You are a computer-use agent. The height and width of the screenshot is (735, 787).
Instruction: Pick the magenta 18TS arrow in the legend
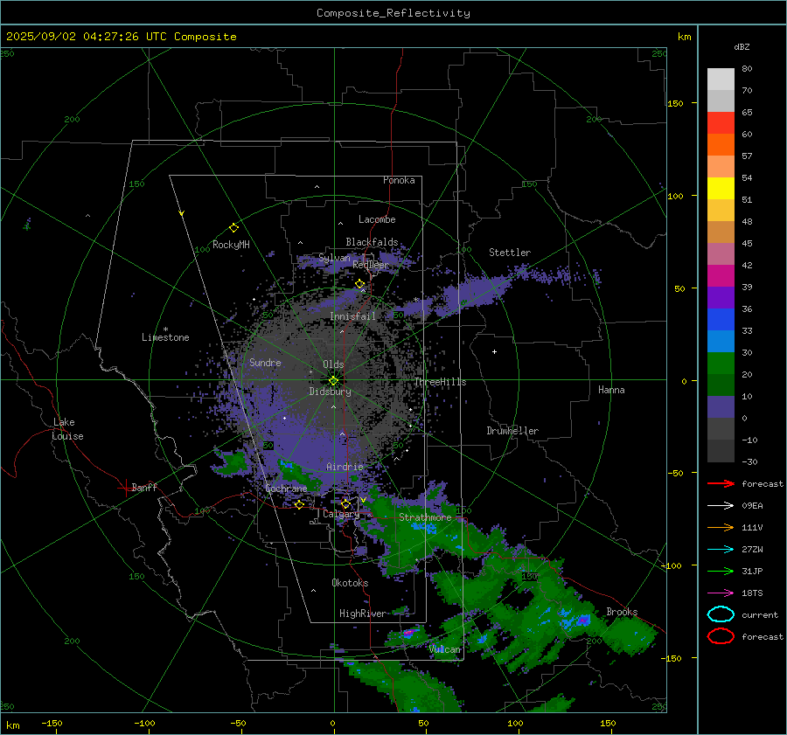pyautogui.click(x=721, y=593)
